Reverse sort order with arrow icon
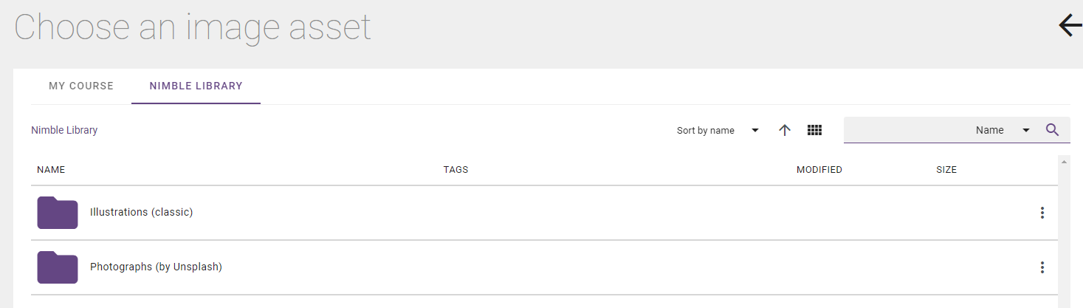This screenshot has width=1083, height=308. tap(785, 130)
